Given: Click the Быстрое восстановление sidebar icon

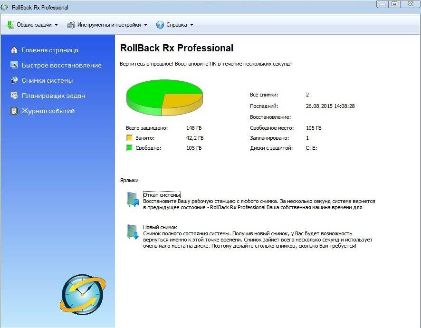Looking at the screenshot, I should tap(14, 65).
